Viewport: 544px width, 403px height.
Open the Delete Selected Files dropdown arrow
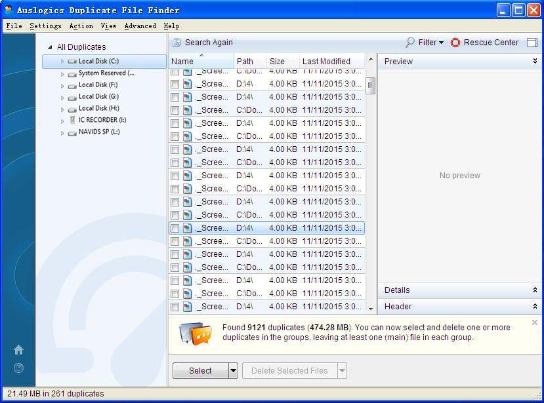(x=342, y=370)
